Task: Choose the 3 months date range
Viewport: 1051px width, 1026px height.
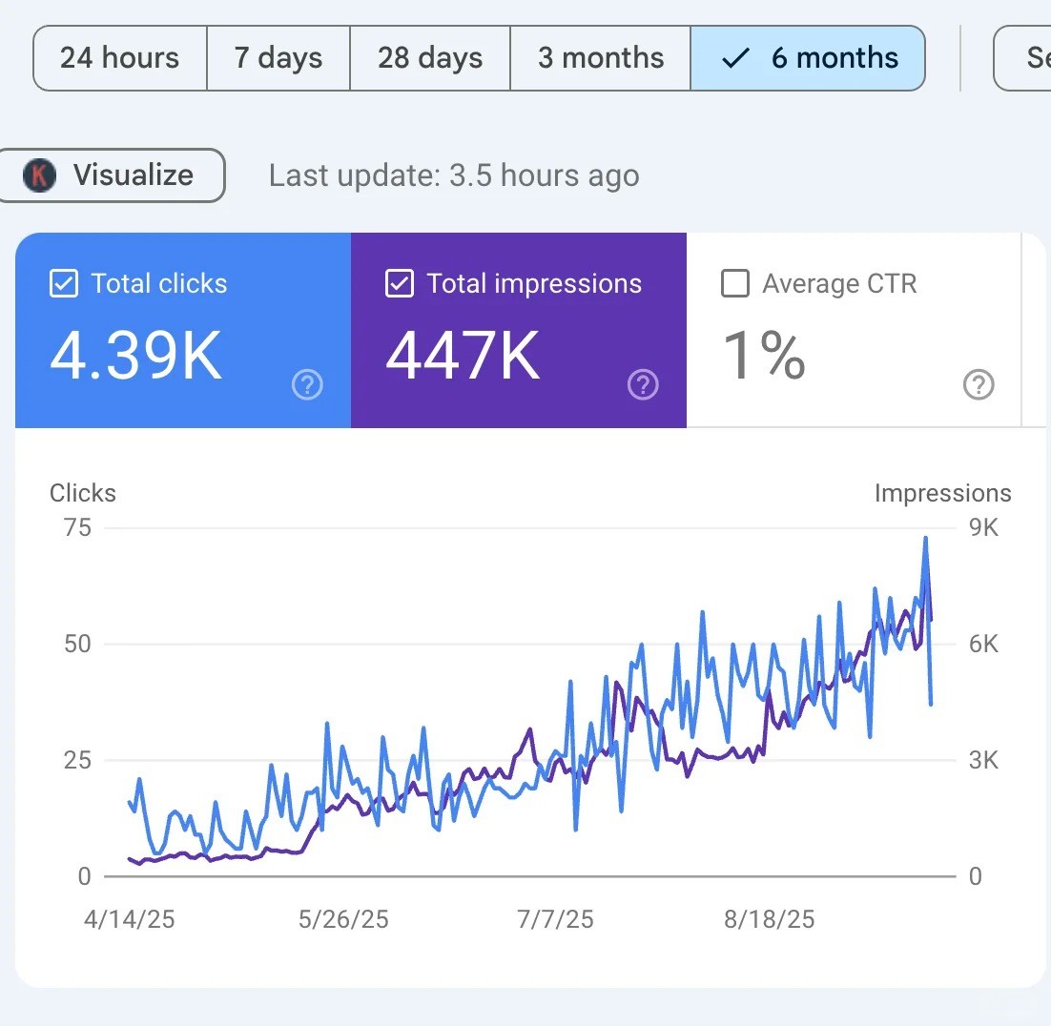Action: coord(601,58)
